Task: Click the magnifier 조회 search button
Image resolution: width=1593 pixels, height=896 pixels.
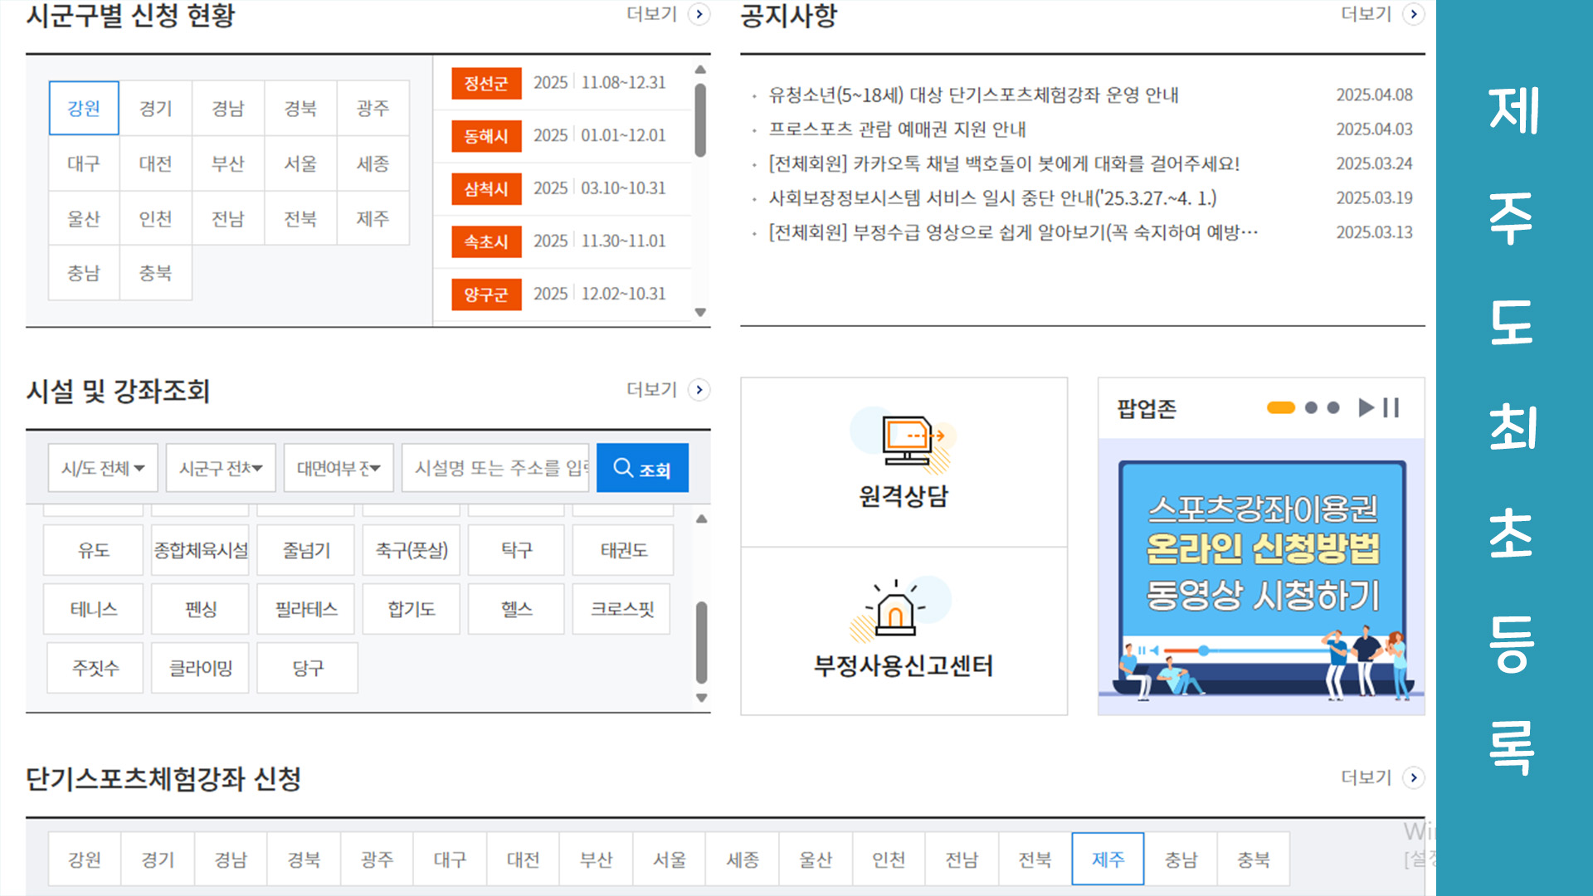Action: click(642, 468)
